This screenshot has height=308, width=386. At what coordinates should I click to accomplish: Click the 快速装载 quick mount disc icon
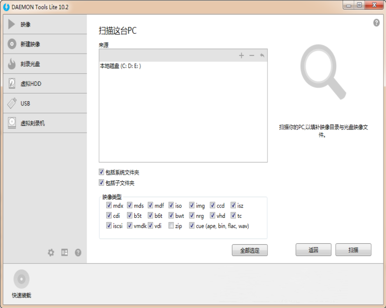[x=21, y=279]
